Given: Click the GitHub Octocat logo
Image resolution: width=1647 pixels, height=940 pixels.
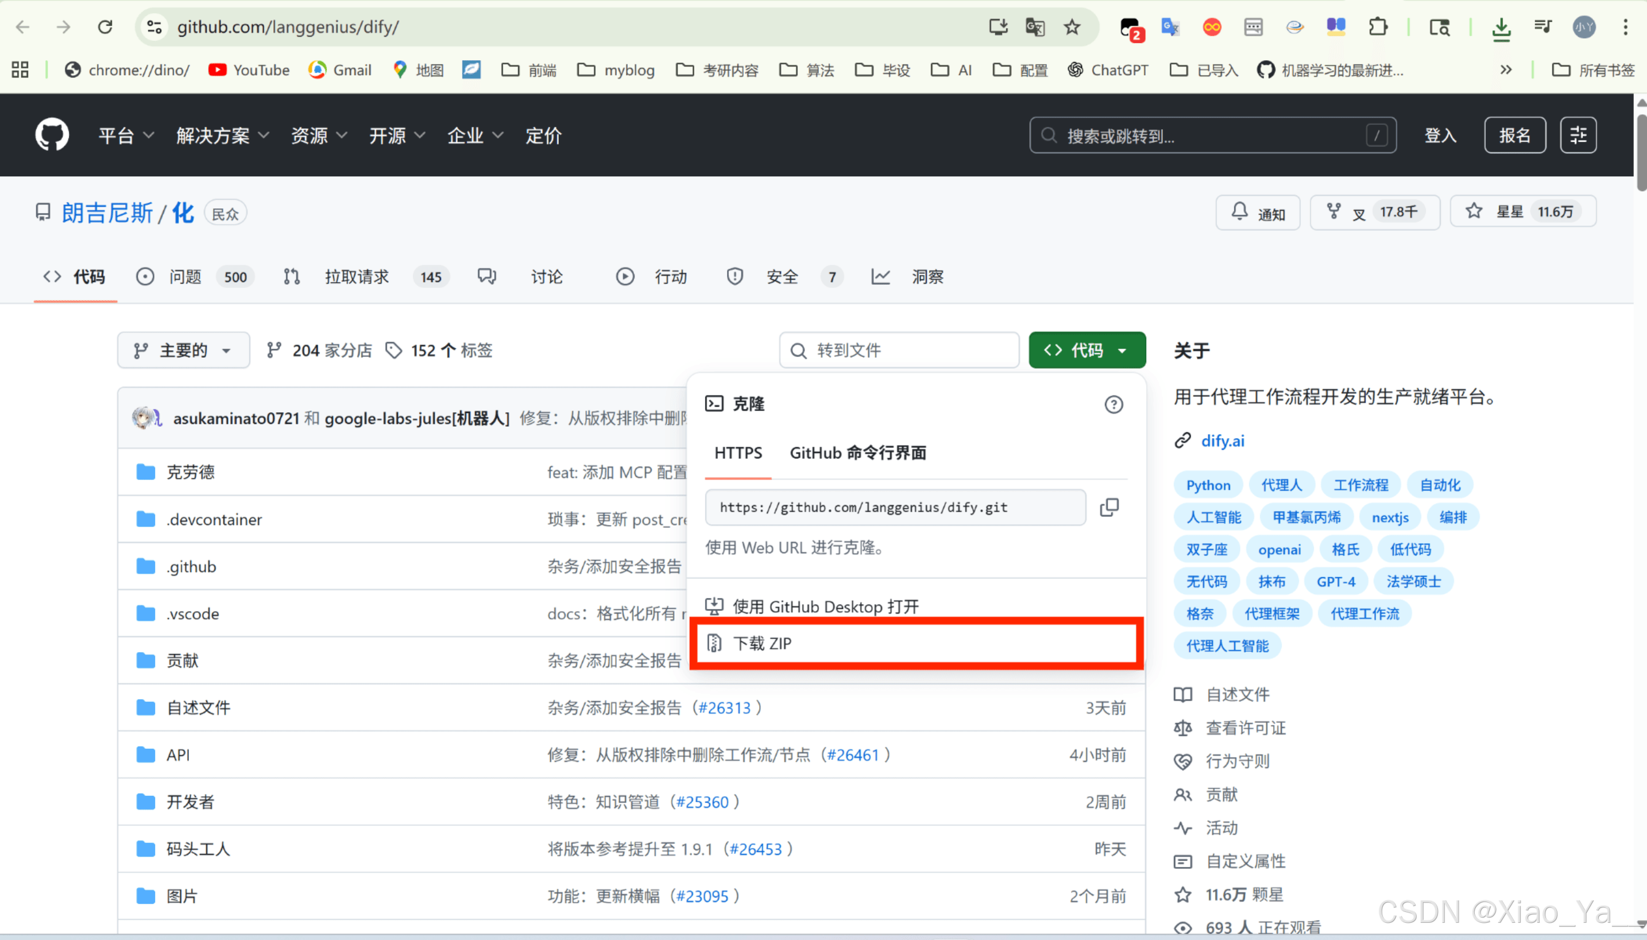Looking at the screenshot, I should pyautogui.click(x=52, y=134).
